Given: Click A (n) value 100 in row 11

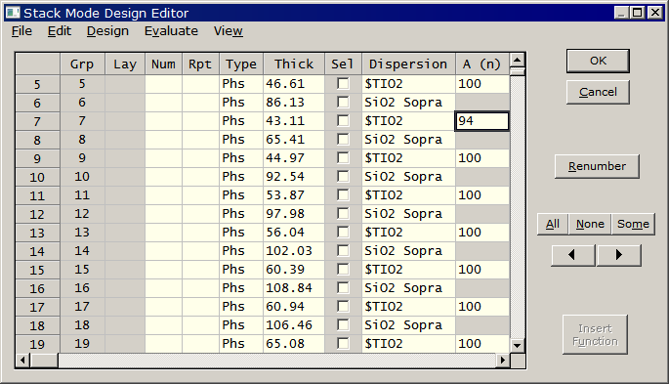Looking at the screenshot, I should (482, 195).
